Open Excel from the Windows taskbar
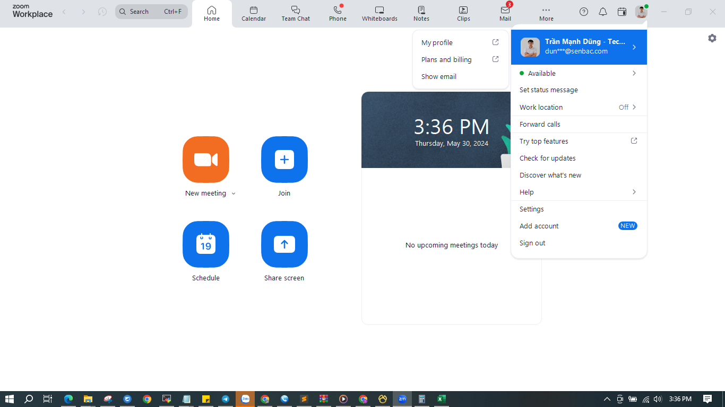The image size is (725, 407). tap(441, 399)
